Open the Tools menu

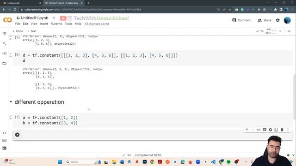(68, 24)
